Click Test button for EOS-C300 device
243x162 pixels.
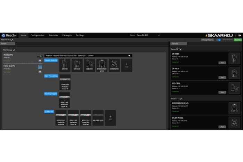tap(222, 92)
